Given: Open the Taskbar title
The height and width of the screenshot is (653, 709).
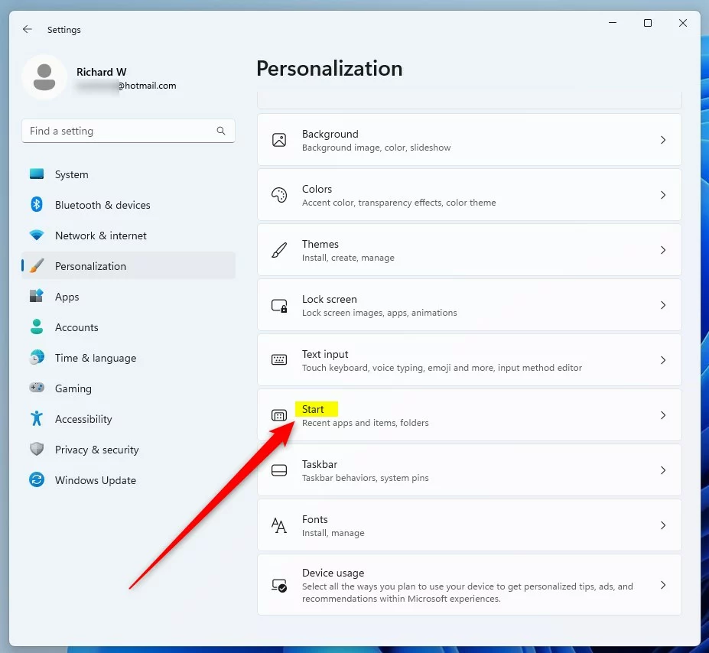Looking at the screenshot, I should coord(320,464).
